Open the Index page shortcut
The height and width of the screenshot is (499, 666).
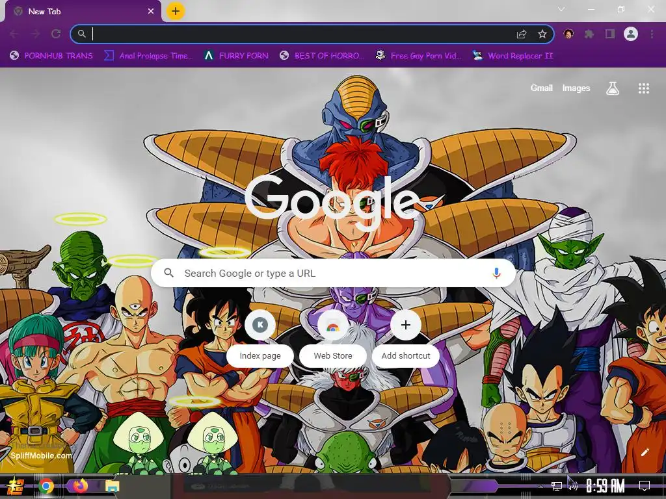pyautogui.click(x=260, y=339)
